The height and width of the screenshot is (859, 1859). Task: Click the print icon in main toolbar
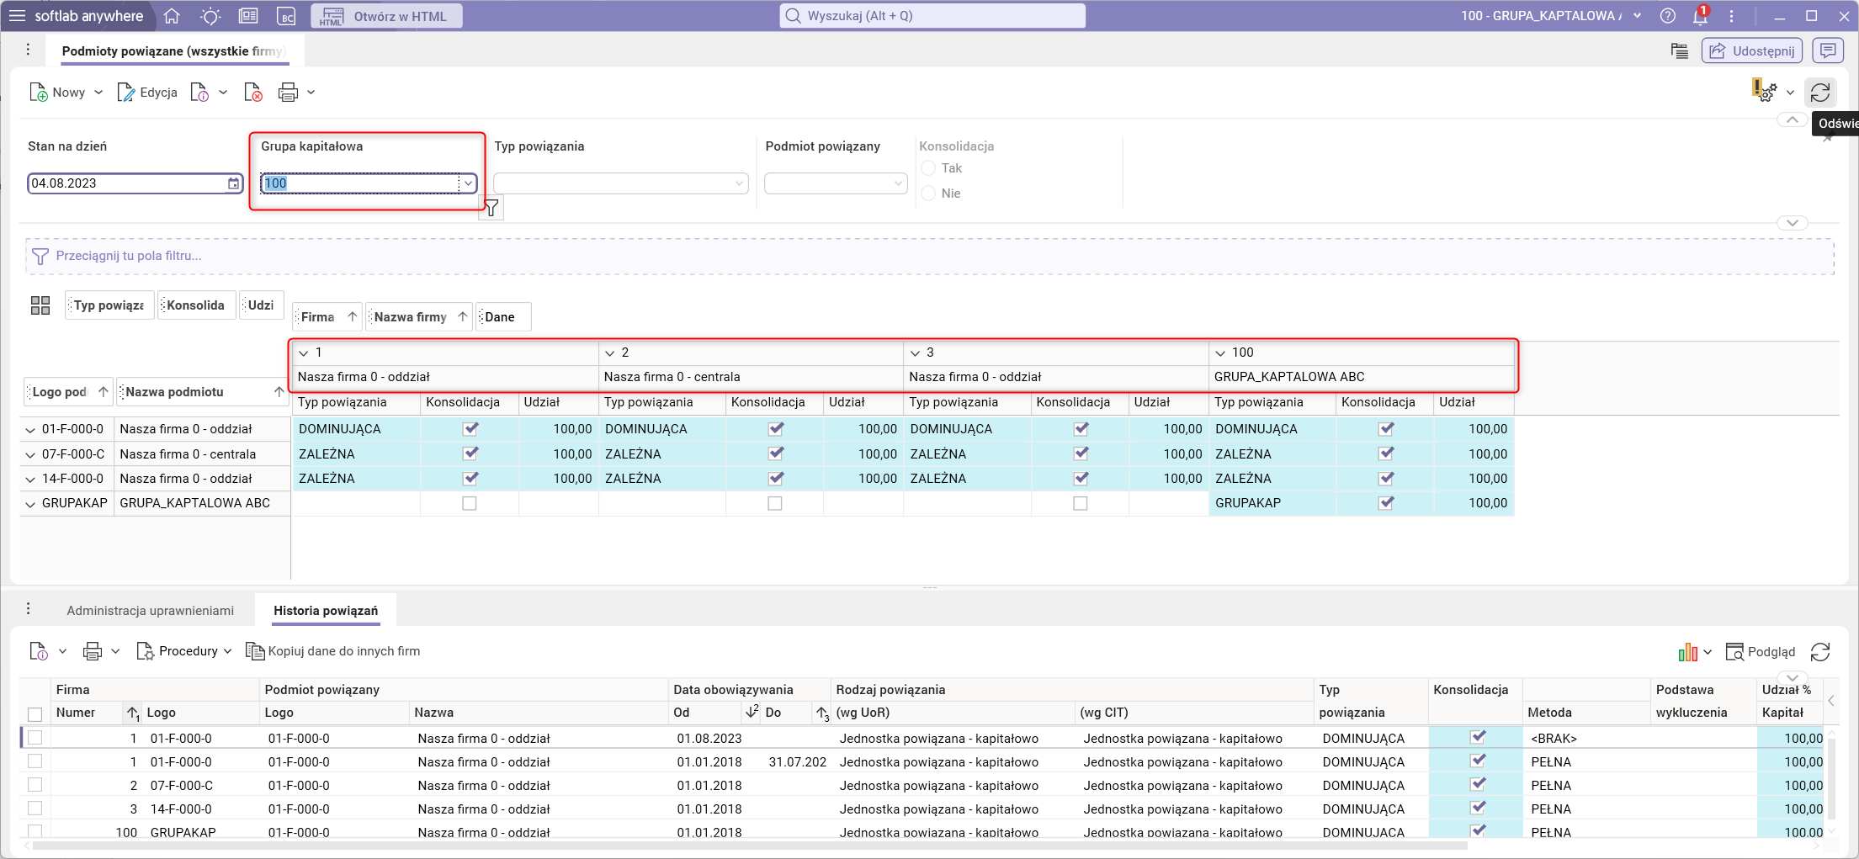pos(288,93)
